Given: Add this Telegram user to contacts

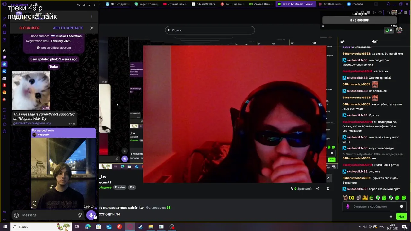Looking at the screenshot, I should point(68,28).
